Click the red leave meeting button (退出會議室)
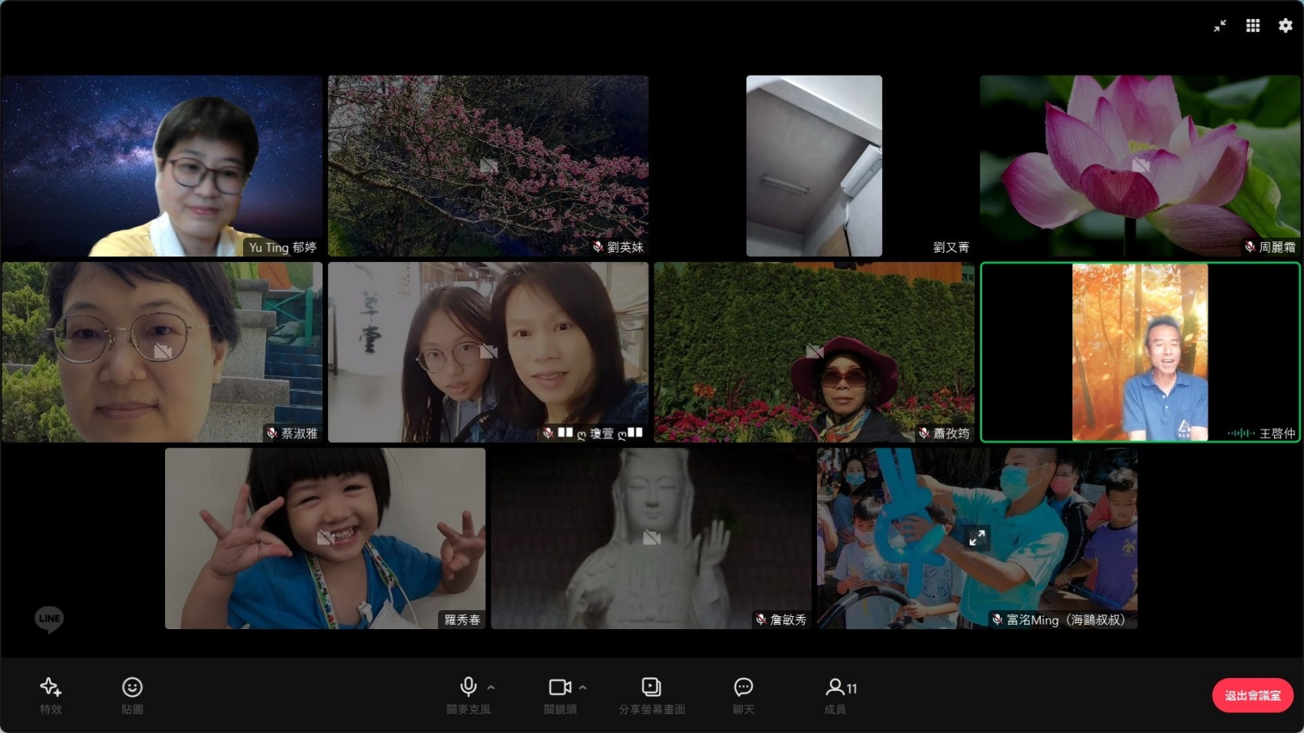Viewport: 1304px width, 733px height. [1252, 696]
